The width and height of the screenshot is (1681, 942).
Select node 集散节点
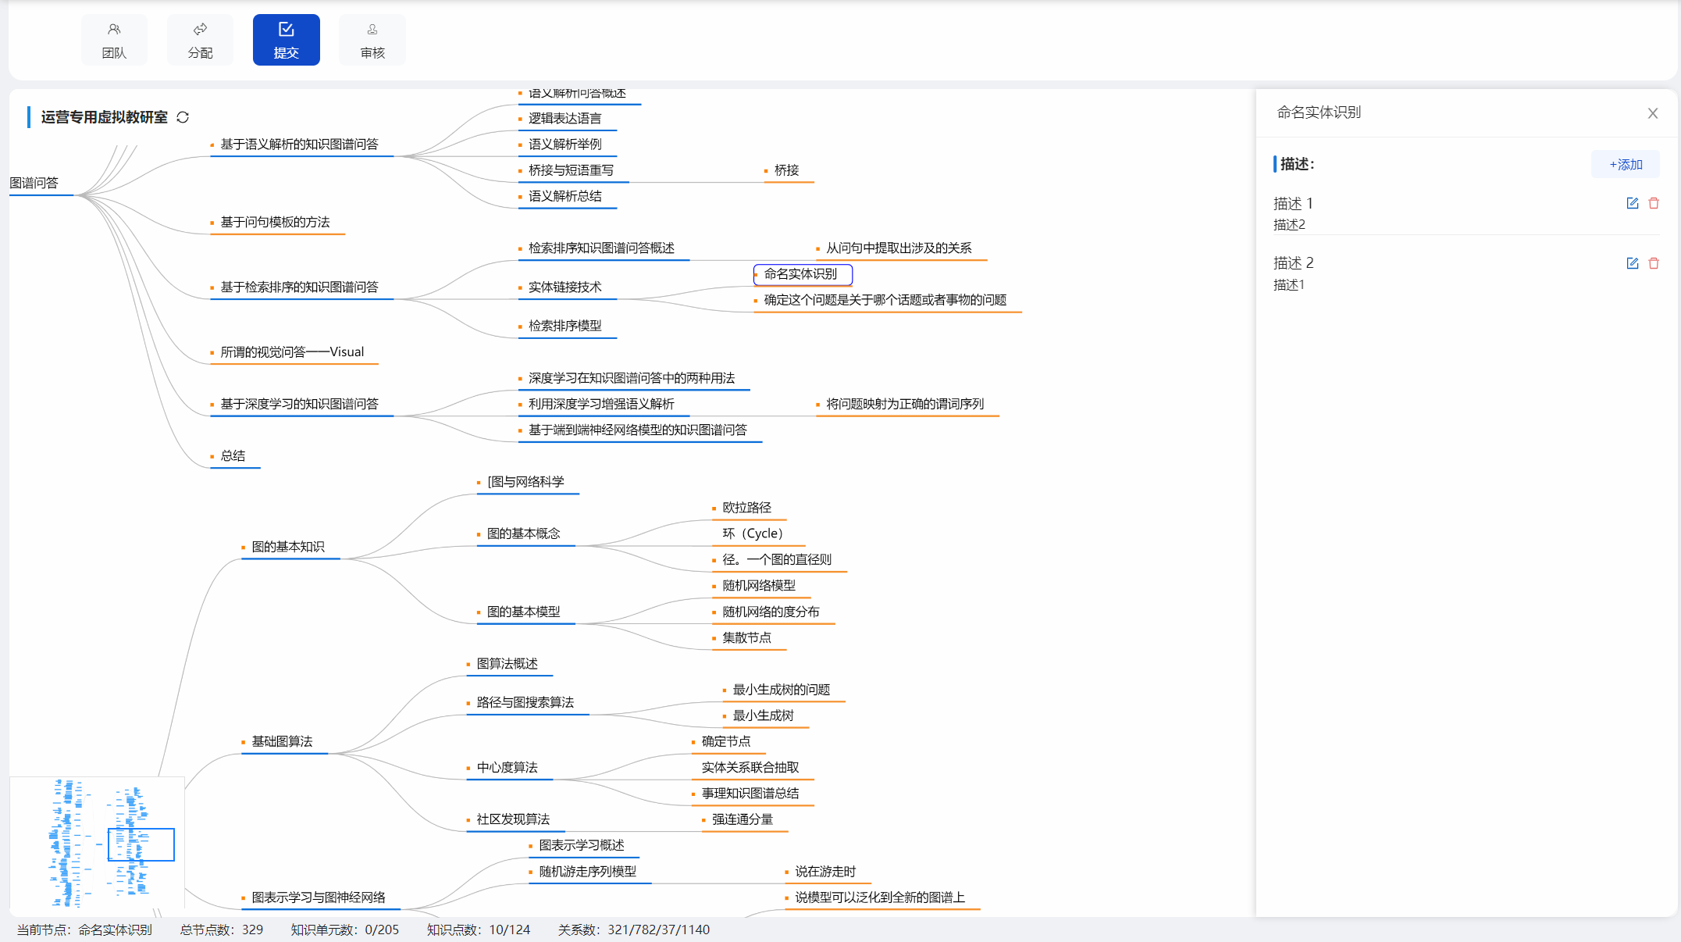(746, 637)
